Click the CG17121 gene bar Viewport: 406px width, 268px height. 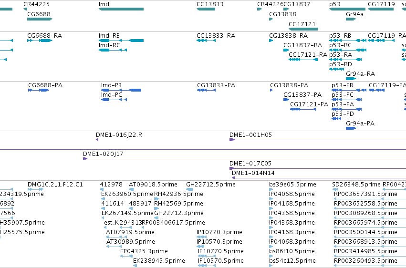click(x=303, y=29)
